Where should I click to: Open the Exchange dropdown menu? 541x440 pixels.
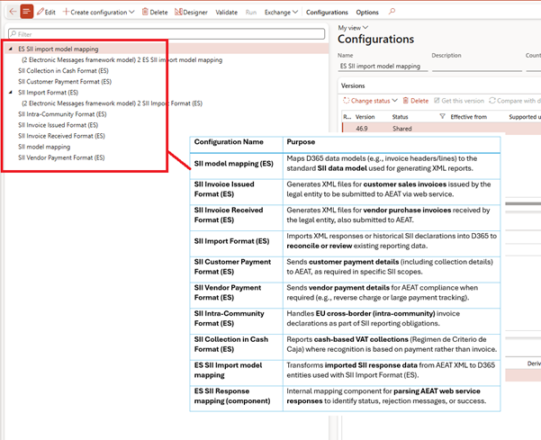(x=281, y=12)
